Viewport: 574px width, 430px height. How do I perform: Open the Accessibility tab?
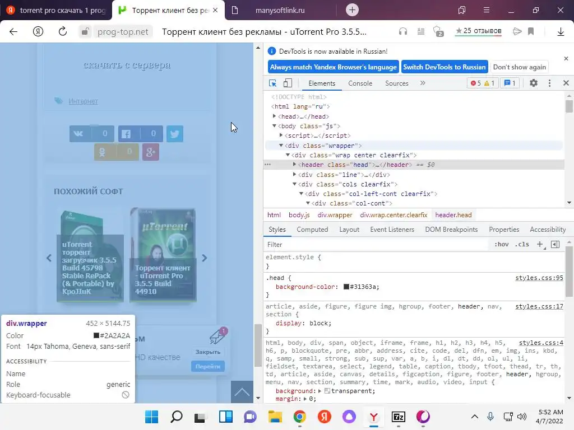[x=548, y=230]
